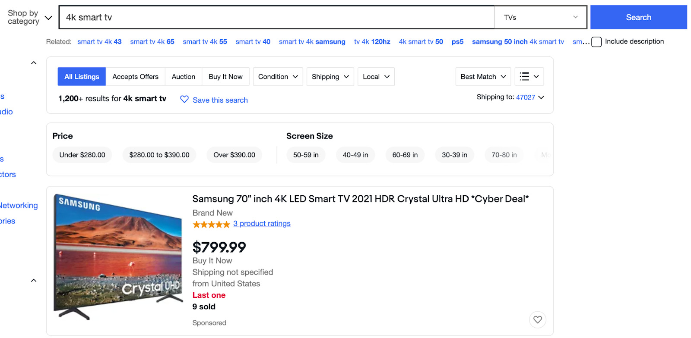691x338 pixels.
Task: Save this search using the heart icon
Action: coord(184,100)
